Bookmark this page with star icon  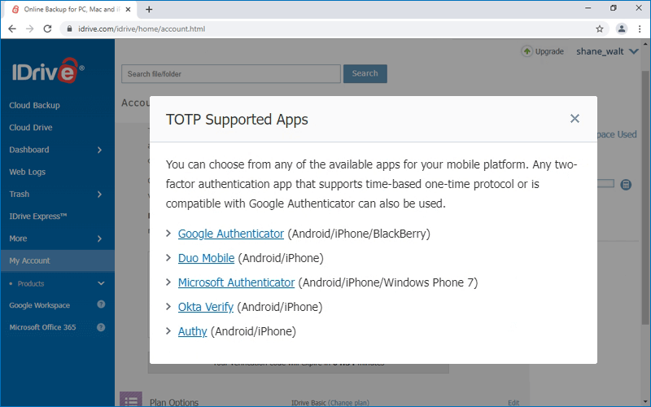[600, 28]
